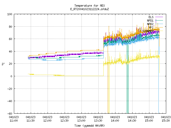171x128 pixels.
Task: Click the y-axis label 20
Action: 10,64
